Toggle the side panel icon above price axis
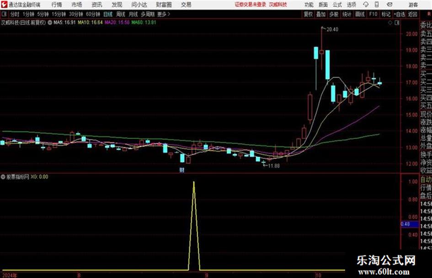 pyautogui.click(x=397, y=23)
